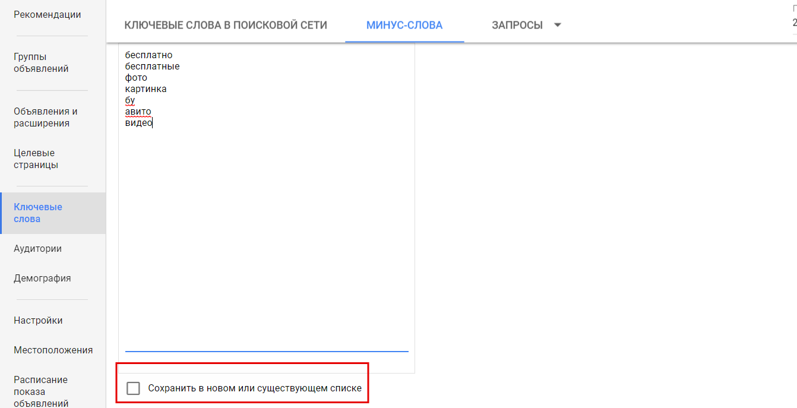Select 'Местоположения' in the navigation
Viewport: 797px width, 408px height.
53,350
